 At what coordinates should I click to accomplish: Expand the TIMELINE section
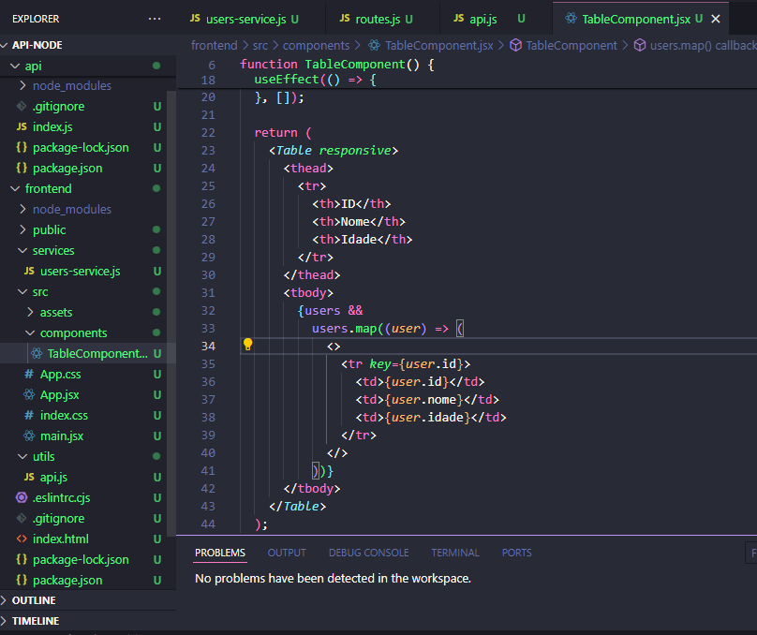click(x=36, y=621)
